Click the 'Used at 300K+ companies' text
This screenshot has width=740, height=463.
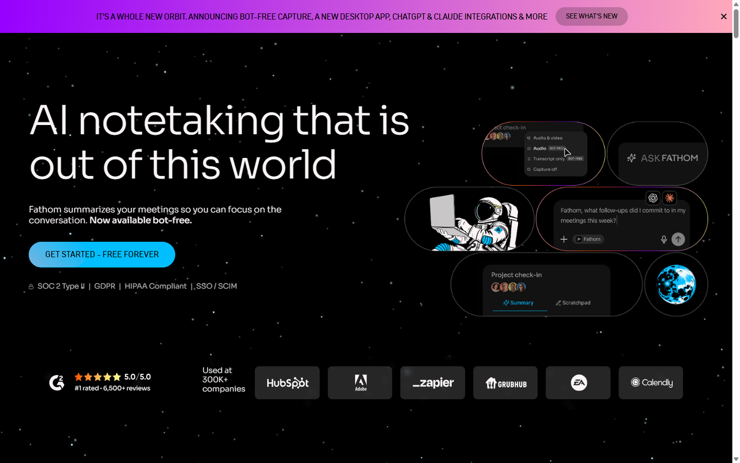tap(224, 380)
